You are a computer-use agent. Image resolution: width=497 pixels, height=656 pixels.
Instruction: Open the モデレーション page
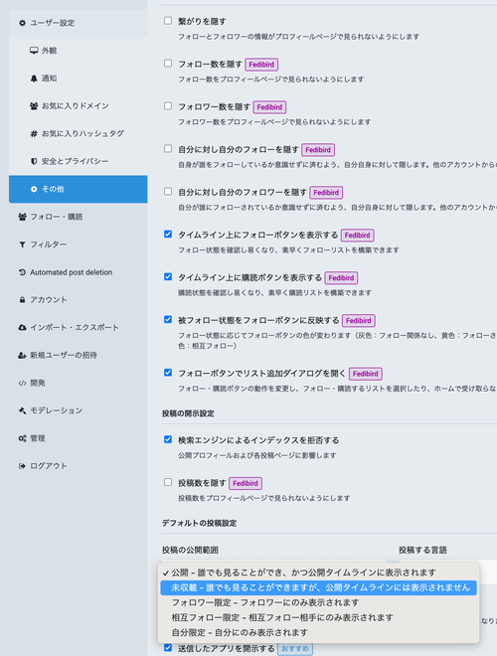[x=79, y=410]
